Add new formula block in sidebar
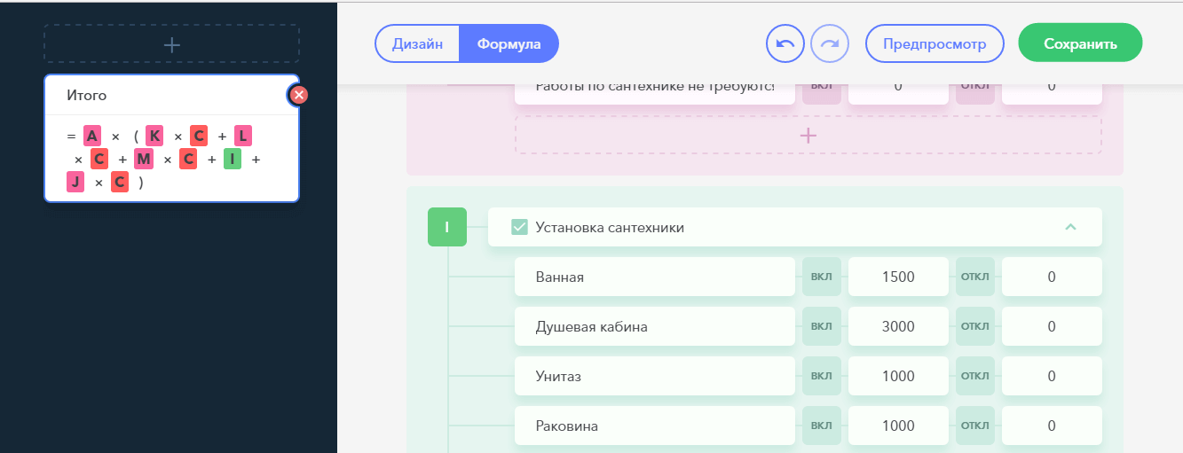Viewport: 1183px width, 453px height. point(172,44)
